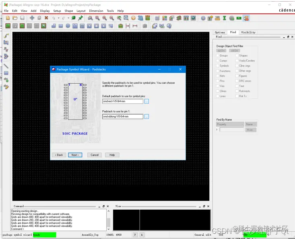Open a design with the folder icon
The width and height of the screenshot is (295, 239).
click(x=15, y=18)
